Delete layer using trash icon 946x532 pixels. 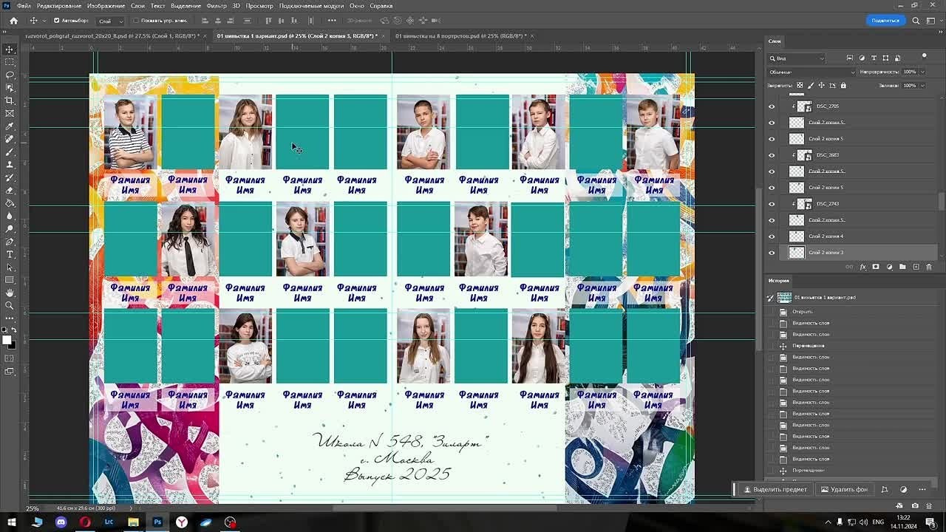click(929, 267)
